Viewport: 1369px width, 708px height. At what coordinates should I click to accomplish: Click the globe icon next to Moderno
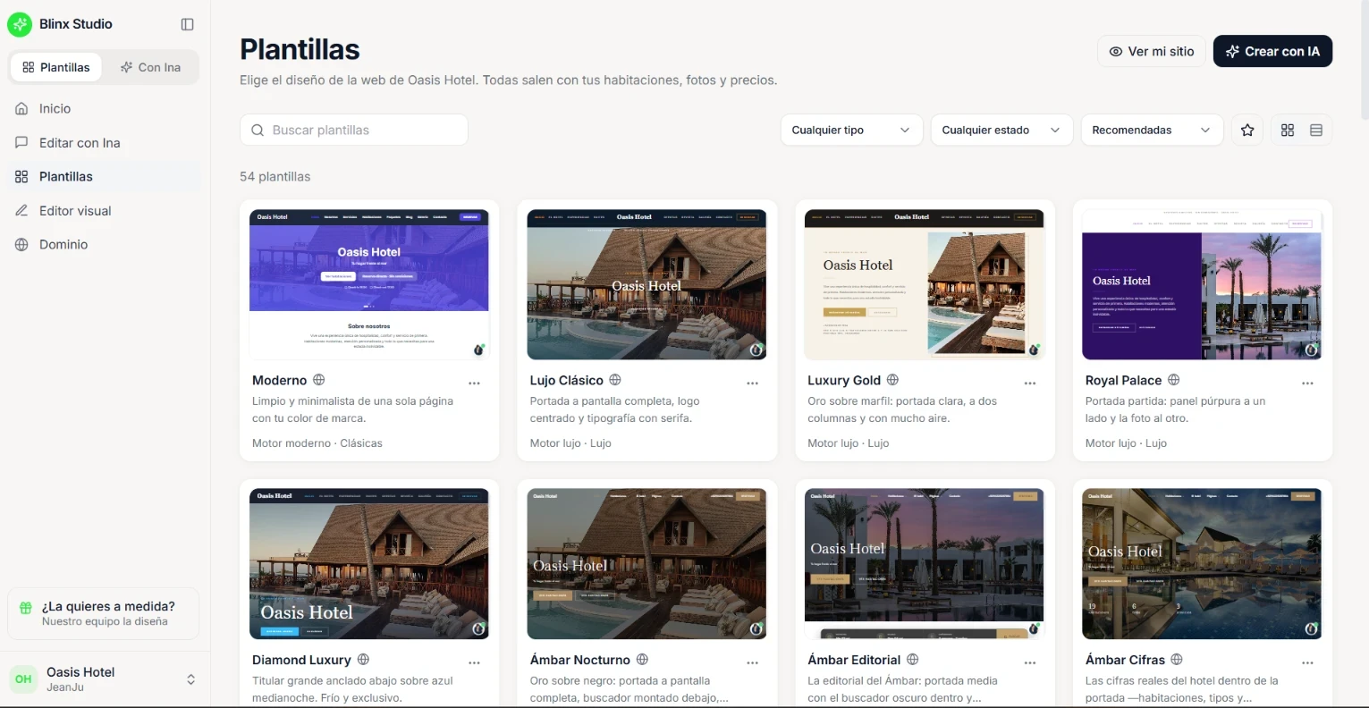(319, 380)
